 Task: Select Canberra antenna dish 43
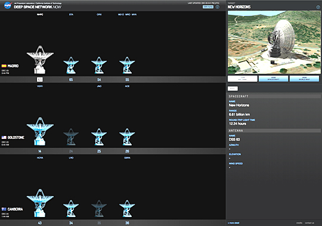(40, 203)
